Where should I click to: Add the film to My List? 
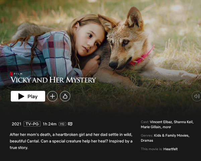pyautogui.click(x=53, y=96)
